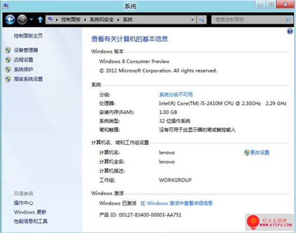Expand arrow after 系统和安全 breadcrumb
The width and height of the screenshot is (296, 233).
click(x=118, y=20)
